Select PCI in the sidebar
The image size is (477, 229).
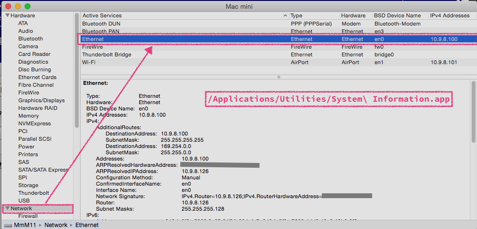(23, 131)
